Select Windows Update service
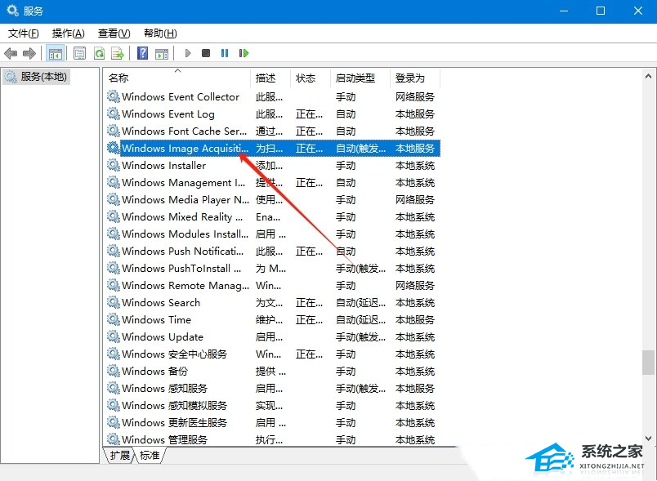Image resolution: width=657 pixels, height=481 pixels. click(x=273, y=337)
